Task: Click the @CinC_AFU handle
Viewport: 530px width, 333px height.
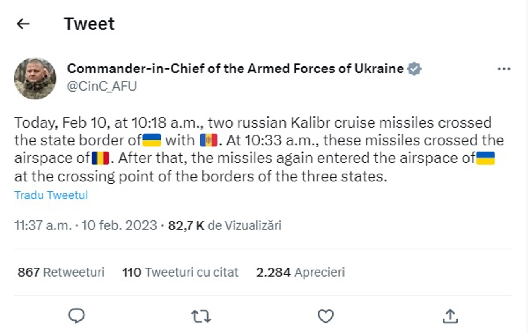Action: pyautogui.click(x=102, y=86)
